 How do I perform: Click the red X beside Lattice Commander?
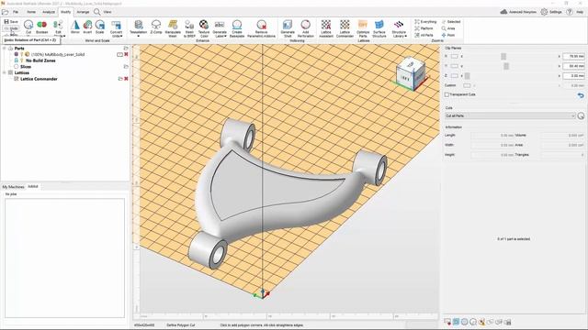coord(127,79)
